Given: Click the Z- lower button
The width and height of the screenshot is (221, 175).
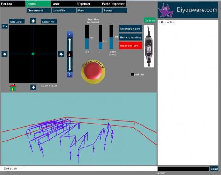Looking at the screenshot, I should (70, 74).
